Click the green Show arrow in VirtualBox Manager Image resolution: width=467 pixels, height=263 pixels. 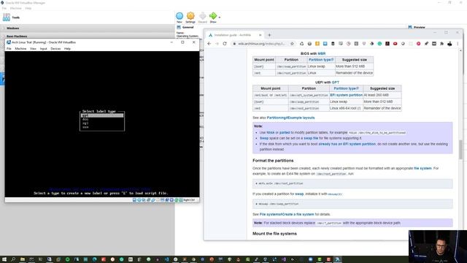(x=213, y=16)
